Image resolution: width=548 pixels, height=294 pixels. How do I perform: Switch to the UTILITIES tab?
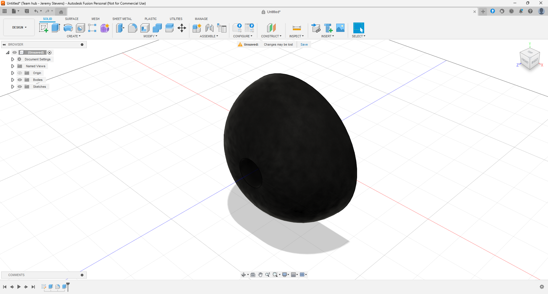coord(176,19)
